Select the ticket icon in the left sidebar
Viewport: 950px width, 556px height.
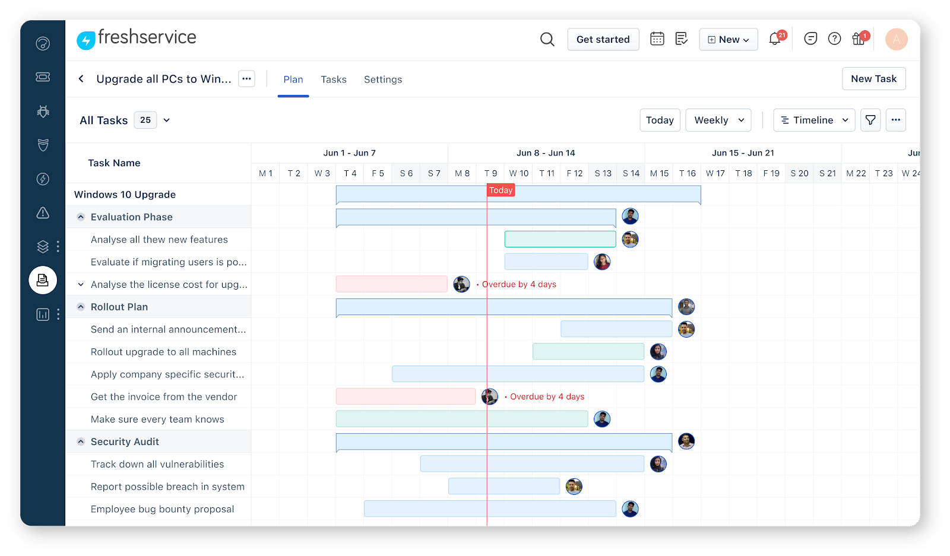42,77
